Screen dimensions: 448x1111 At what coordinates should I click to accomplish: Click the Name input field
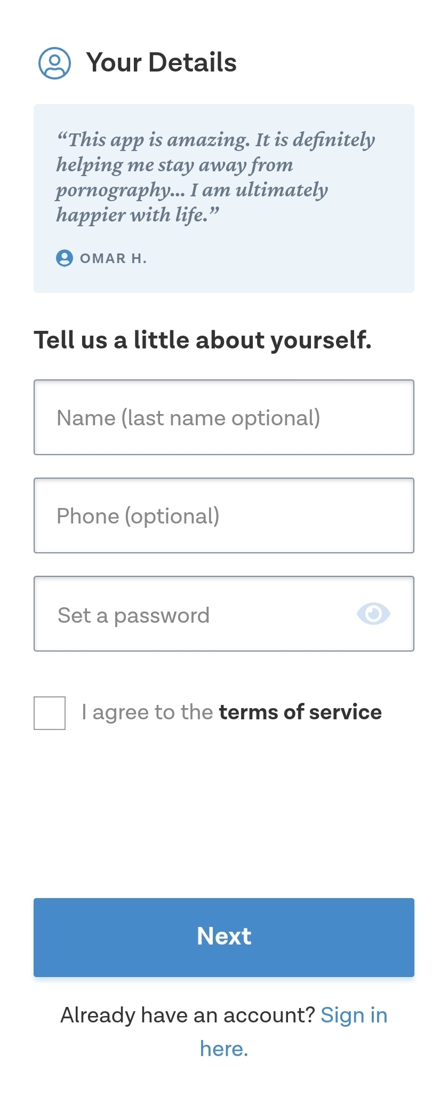pos(223,418)
